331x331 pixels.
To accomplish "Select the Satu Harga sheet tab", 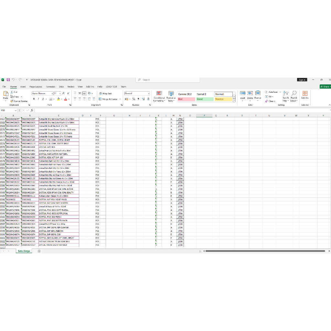I will (23, 251).
